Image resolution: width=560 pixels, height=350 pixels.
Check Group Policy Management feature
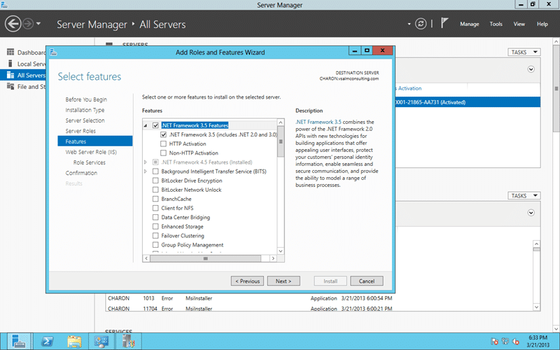155,244
